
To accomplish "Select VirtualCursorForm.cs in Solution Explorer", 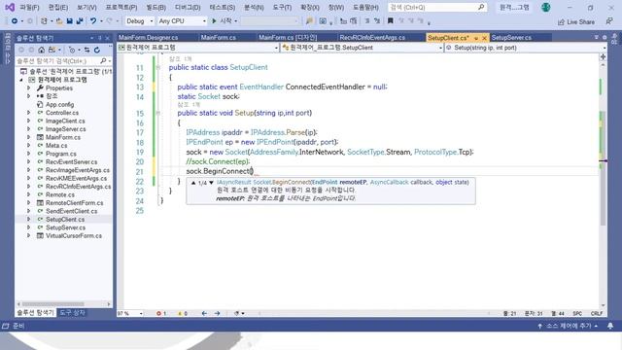I will (x=74, y=236).
